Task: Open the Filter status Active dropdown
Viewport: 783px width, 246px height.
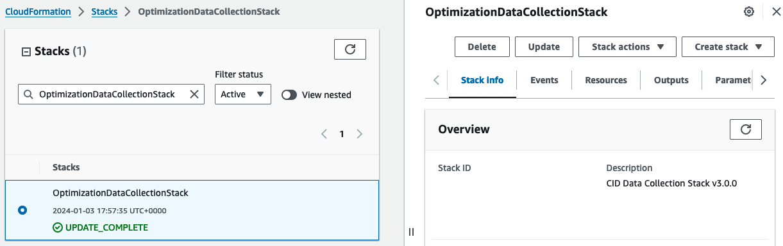Action: (243, 94)
